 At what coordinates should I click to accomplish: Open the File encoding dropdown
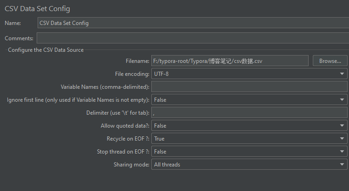(x=245, y=74)
